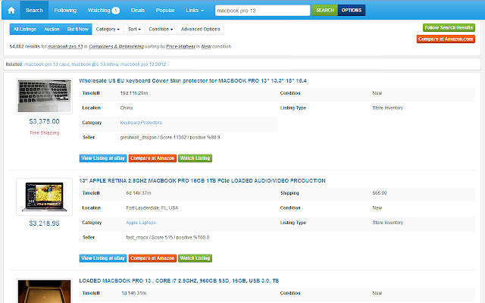The width and height of the screenshot is (485, 303).
Task: Click Follow Search Results button
Action: coord(449,27)
